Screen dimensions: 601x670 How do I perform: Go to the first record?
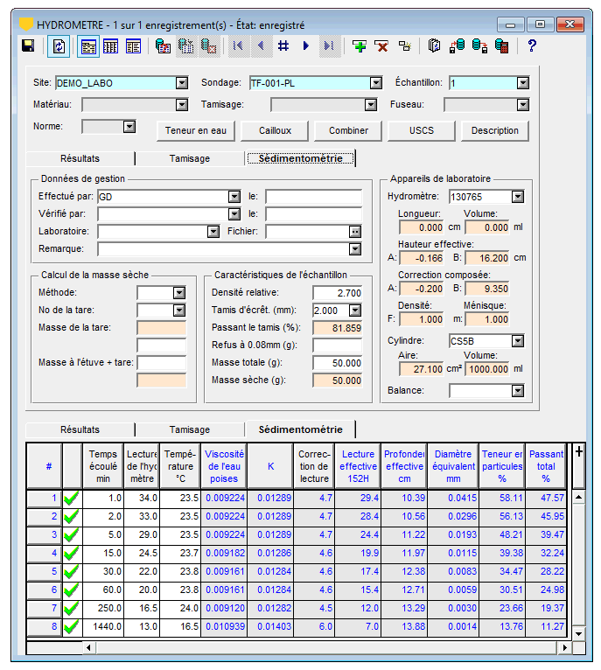238,46
